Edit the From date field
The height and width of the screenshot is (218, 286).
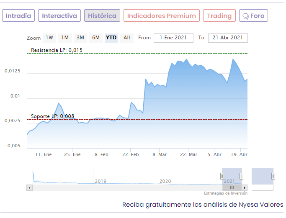coord(173,38)
